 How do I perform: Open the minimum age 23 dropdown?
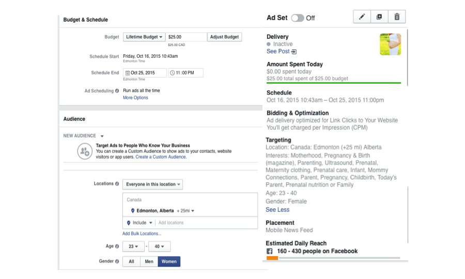pyautogui.click(x=133, y=247)
